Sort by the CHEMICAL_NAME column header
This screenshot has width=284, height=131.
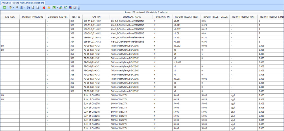[x=132, y=17]
